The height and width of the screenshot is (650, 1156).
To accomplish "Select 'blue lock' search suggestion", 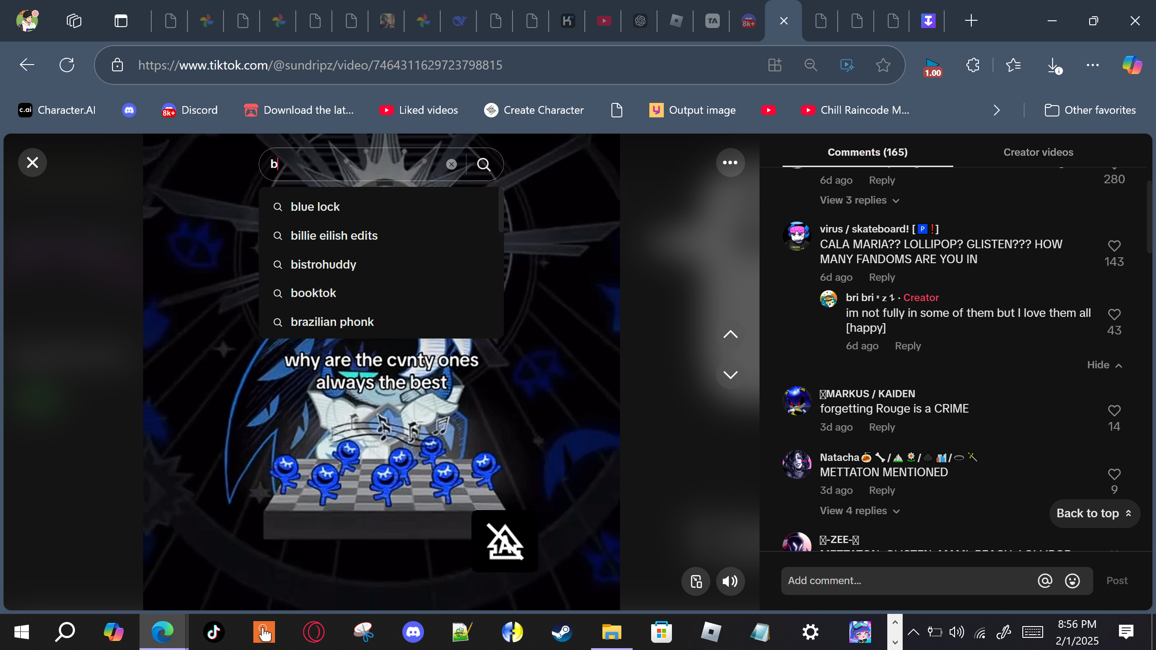I will pos(315,207).
